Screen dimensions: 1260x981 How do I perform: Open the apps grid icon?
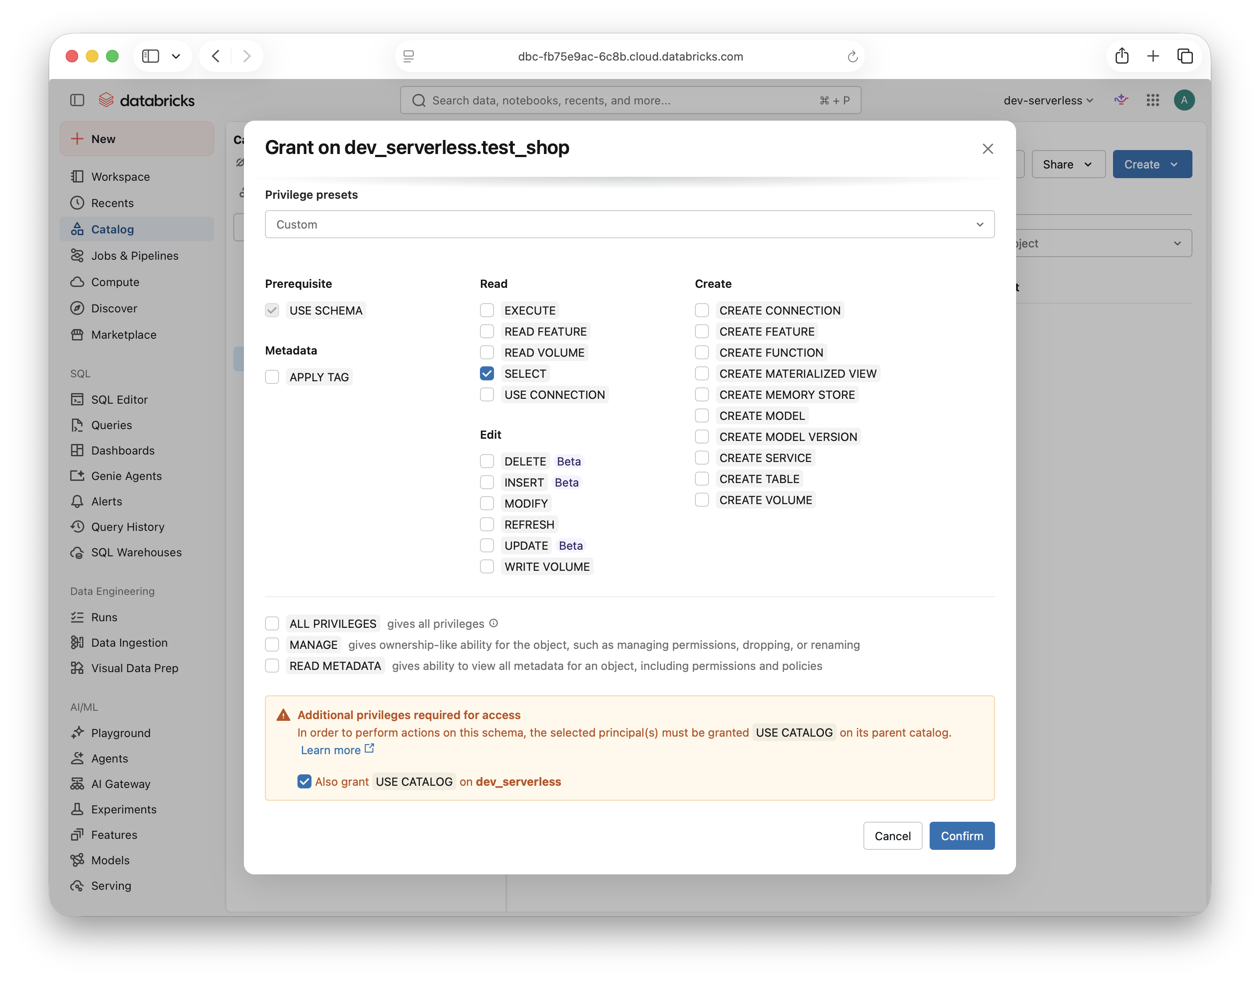(1153, 100)
